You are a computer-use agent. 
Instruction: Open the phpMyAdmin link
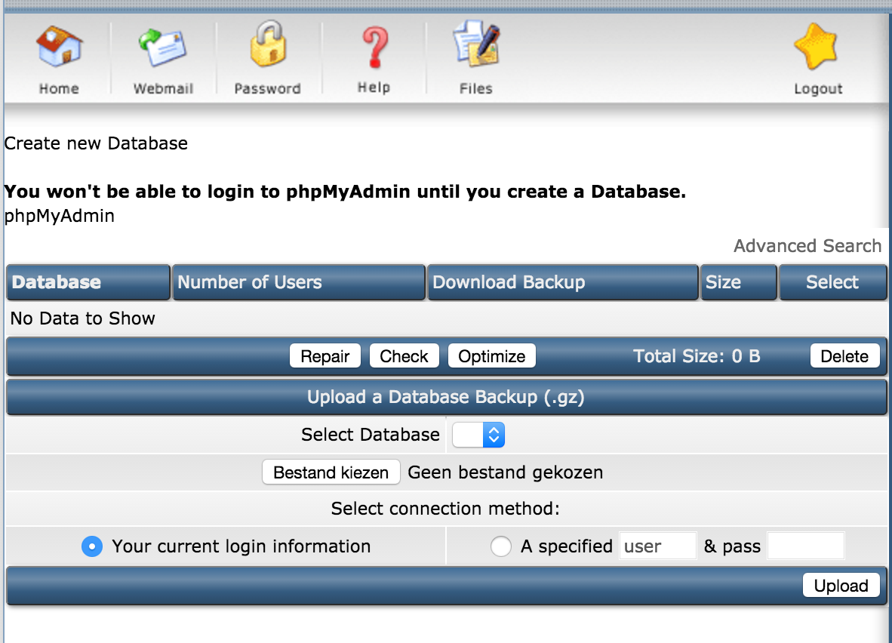tap(60, 216)
